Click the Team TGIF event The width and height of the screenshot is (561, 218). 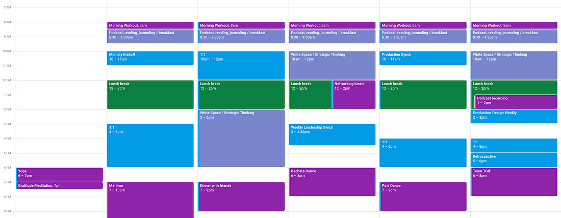(x=514, y=182)
